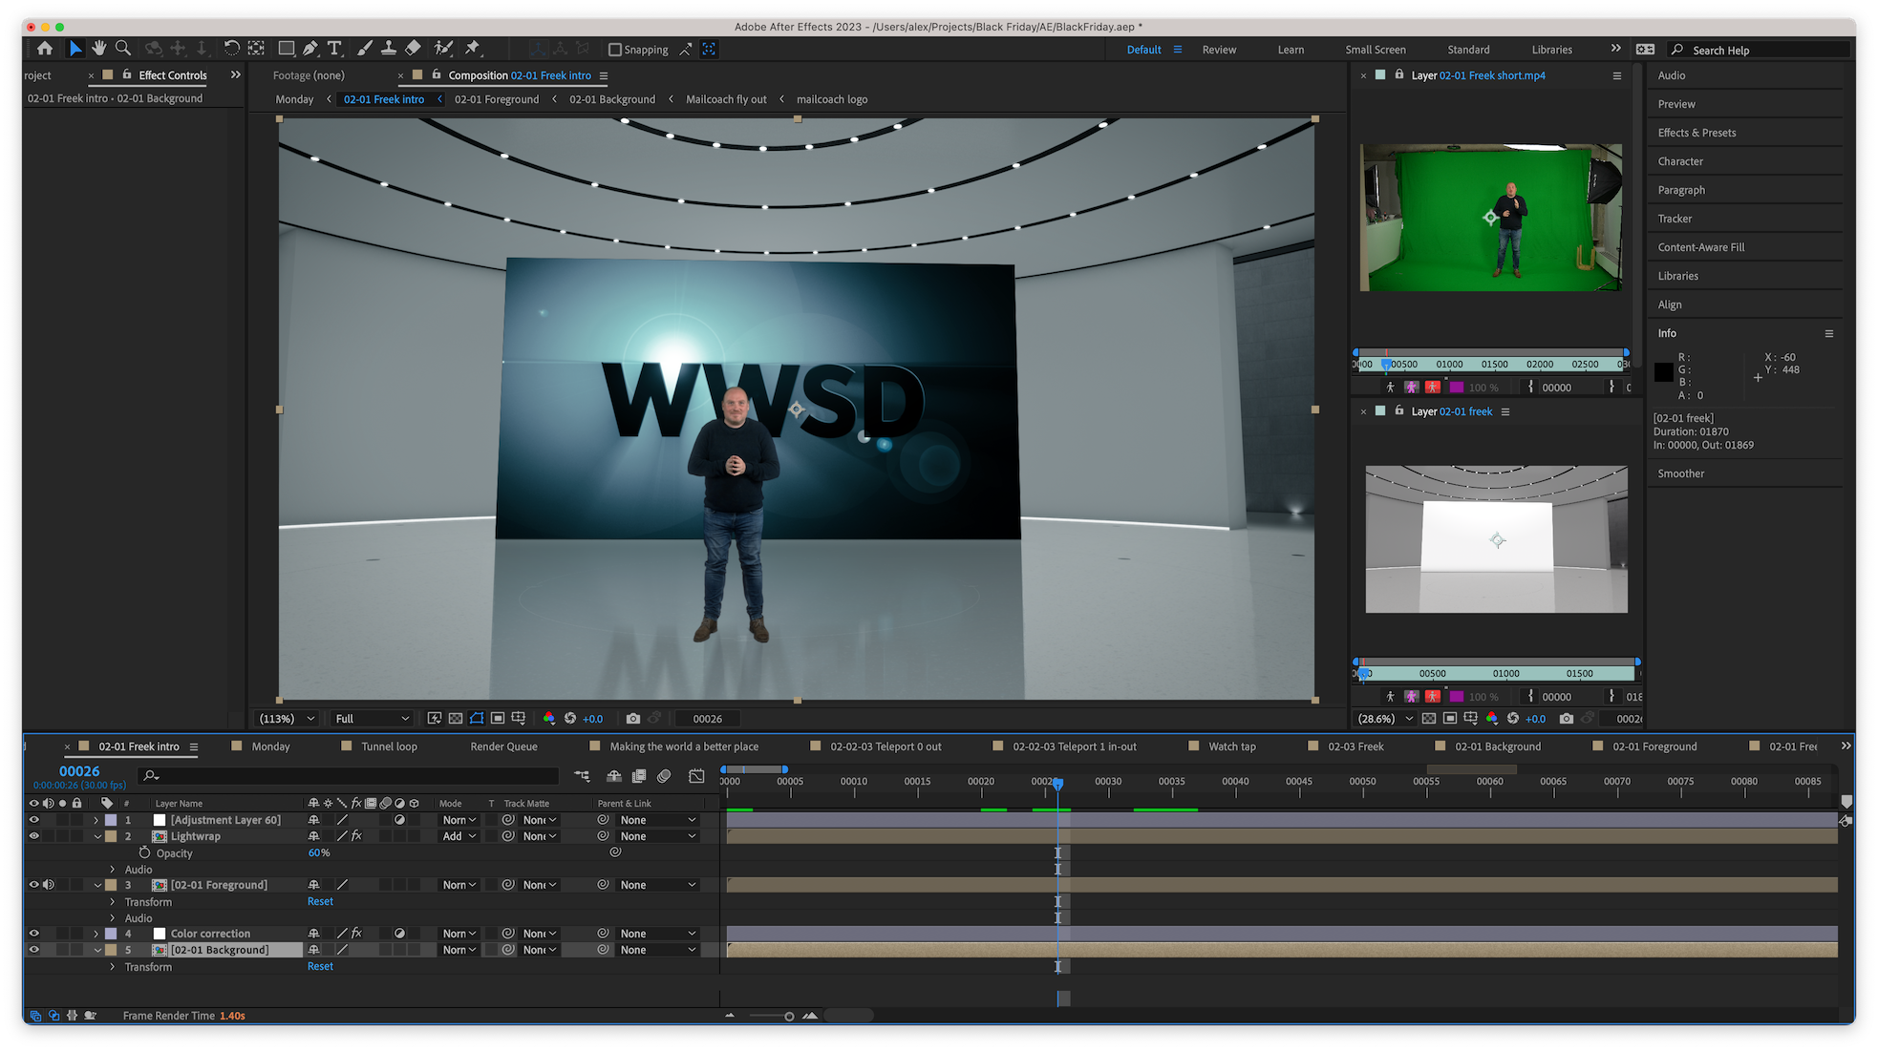The image size is (1878, 1051).
Task: Open grid and guide options in composition viewer
Action: (x=519, y=718)
